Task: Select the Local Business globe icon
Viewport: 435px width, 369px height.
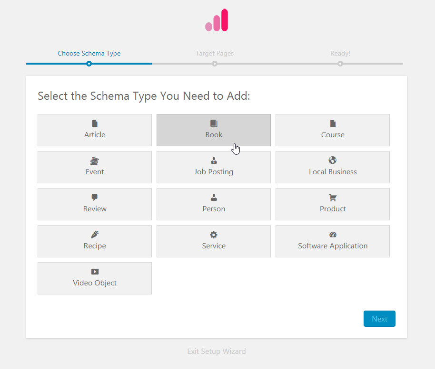Action: click(333, 161)
